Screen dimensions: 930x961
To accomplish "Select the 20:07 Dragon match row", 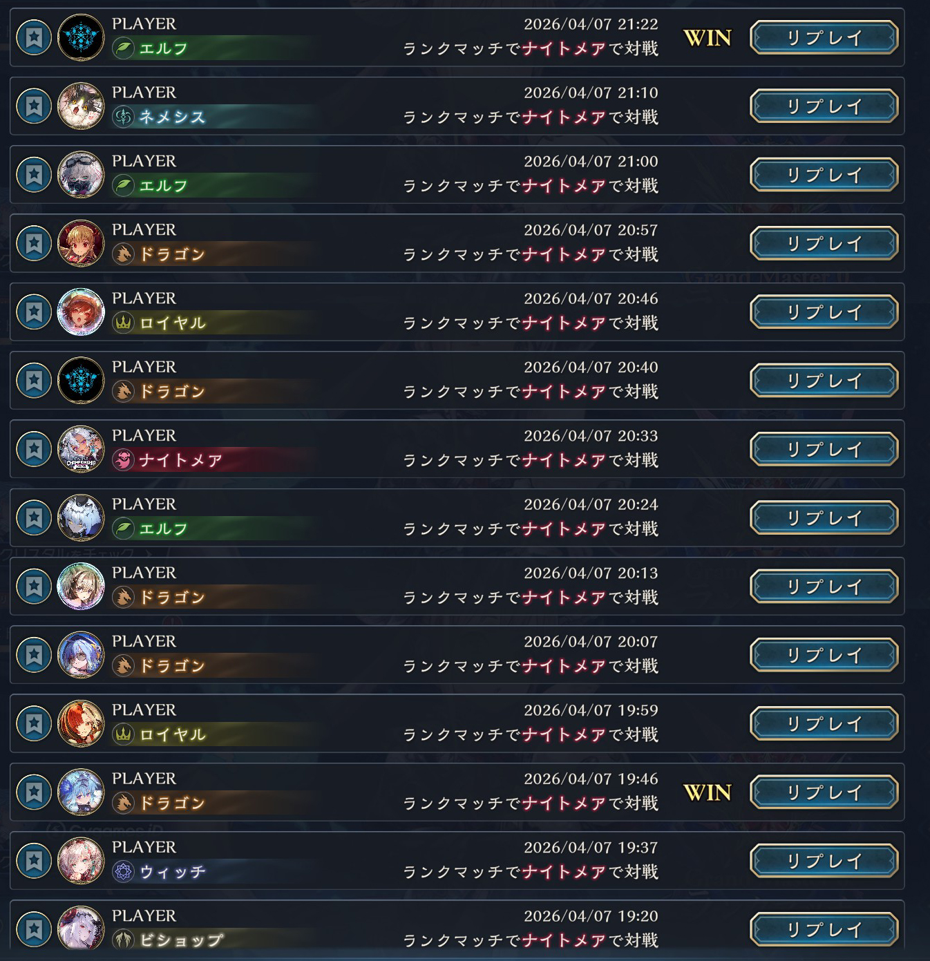I will pos(457,655).
